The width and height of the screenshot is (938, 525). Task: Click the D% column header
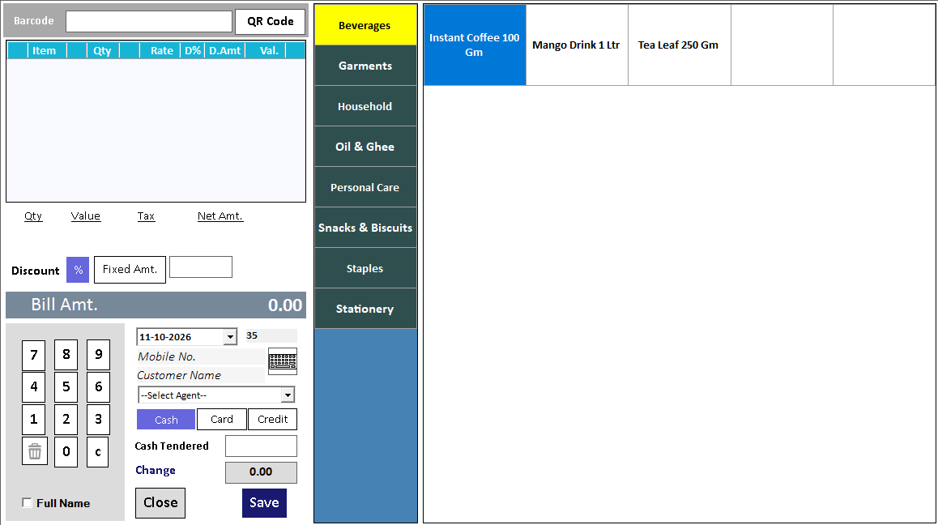point(193,51)
